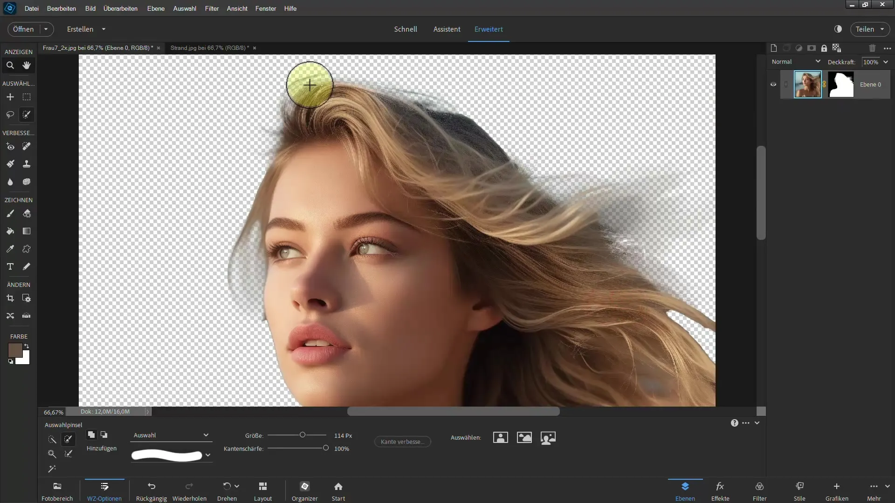Select the Crop tool

pyautogui.click(x=10, y=298)
